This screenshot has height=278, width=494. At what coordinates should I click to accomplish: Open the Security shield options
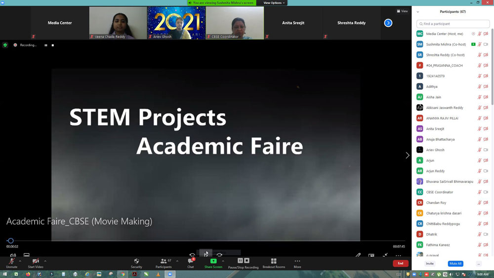tap(136, 263)
